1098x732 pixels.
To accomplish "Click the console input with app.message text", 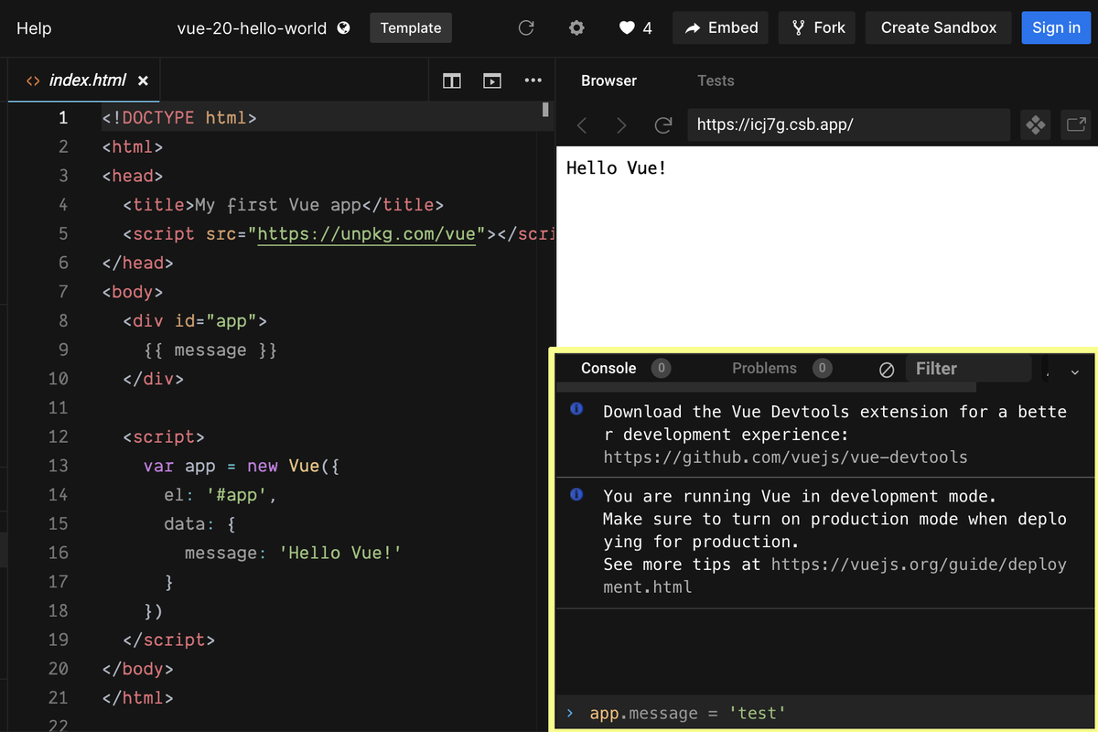I will point(688,713).
